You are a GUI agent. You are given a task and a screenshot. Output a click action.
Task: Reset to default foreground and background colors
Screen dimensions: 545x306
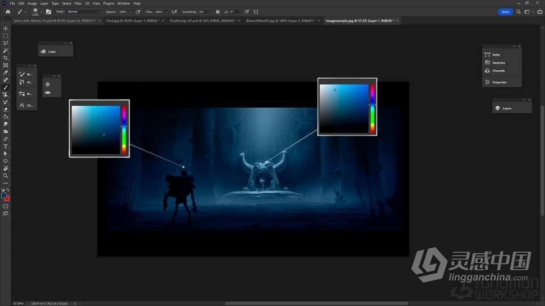tap(3, 190)
